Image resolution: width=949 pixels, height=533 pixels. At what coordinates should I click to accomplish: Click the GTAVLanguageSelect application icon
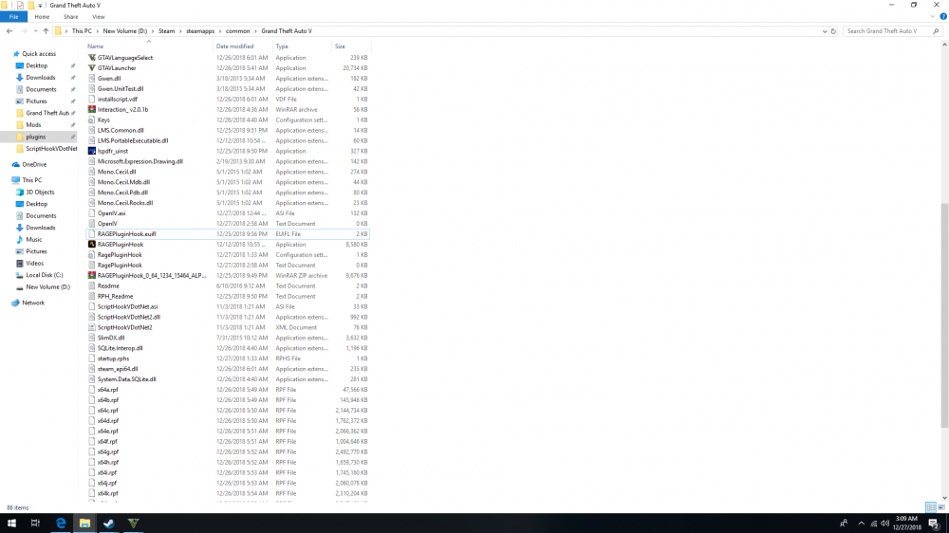click(91, 58)
